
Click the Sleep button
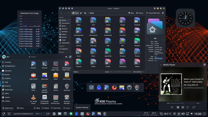37,108
